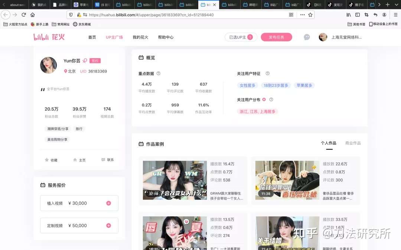Open the Firefox hamburger menu
401x250 pixels.
[x=395, y=15]
